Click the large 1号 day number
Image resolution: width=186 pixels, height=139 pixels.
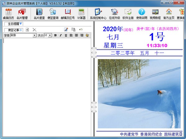tap(157, 37)
